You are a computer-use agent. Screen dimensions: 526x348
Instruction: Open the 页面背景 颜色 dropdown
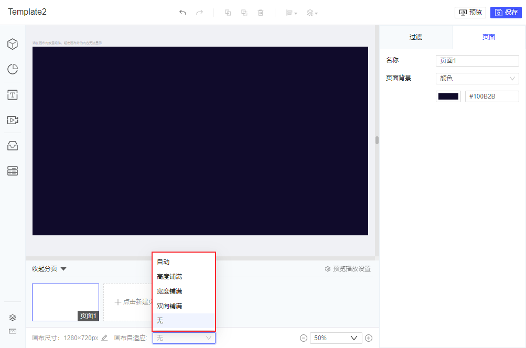(x=477, y=79)
